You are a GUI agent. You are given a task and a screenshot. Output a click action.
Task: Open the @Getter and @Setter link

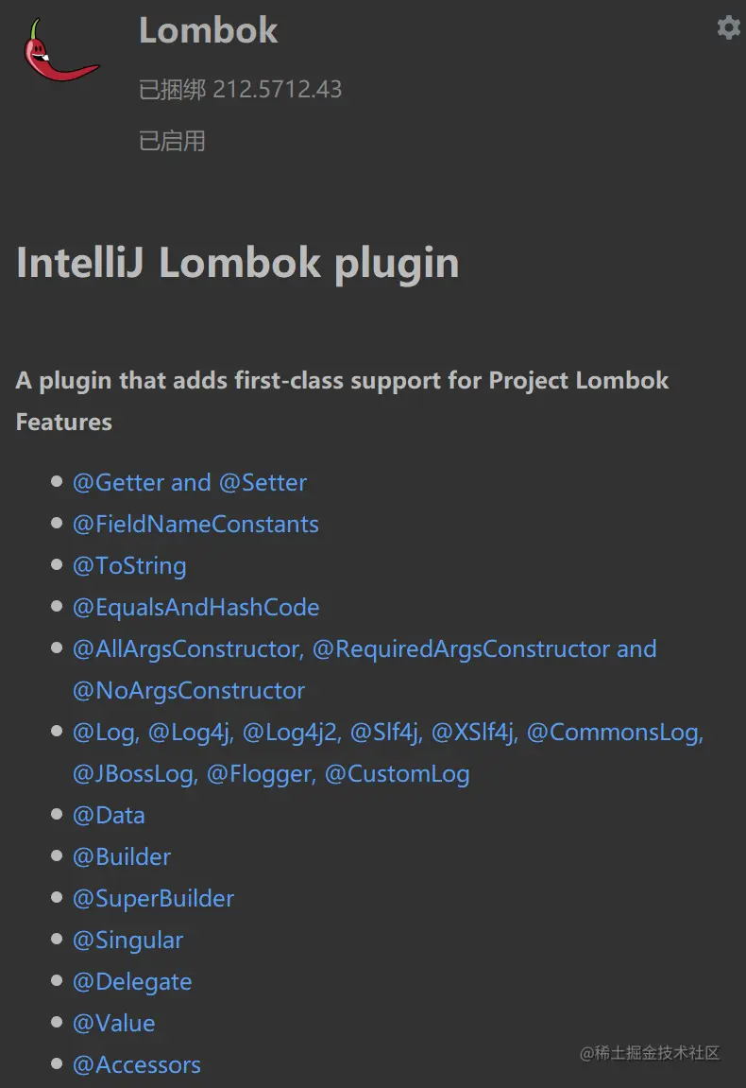coord(190,482)
